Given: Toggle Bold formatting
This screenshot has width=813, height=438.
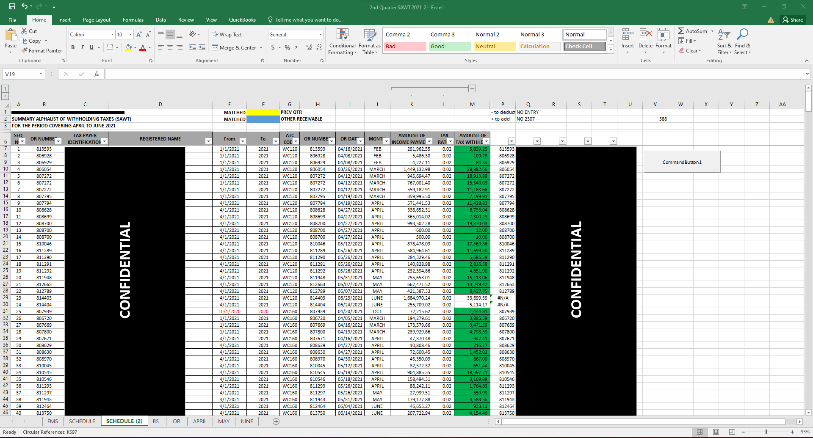Looking at the screenshot, I should (73, 47).
